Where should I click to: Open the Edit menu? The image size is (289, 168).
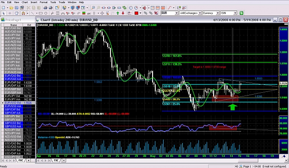pos(9,2)
